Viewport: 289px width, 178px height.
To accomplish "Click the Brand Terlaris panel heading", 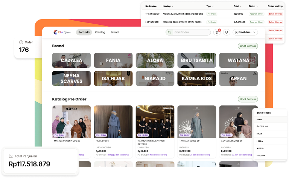I will point(263,113).
